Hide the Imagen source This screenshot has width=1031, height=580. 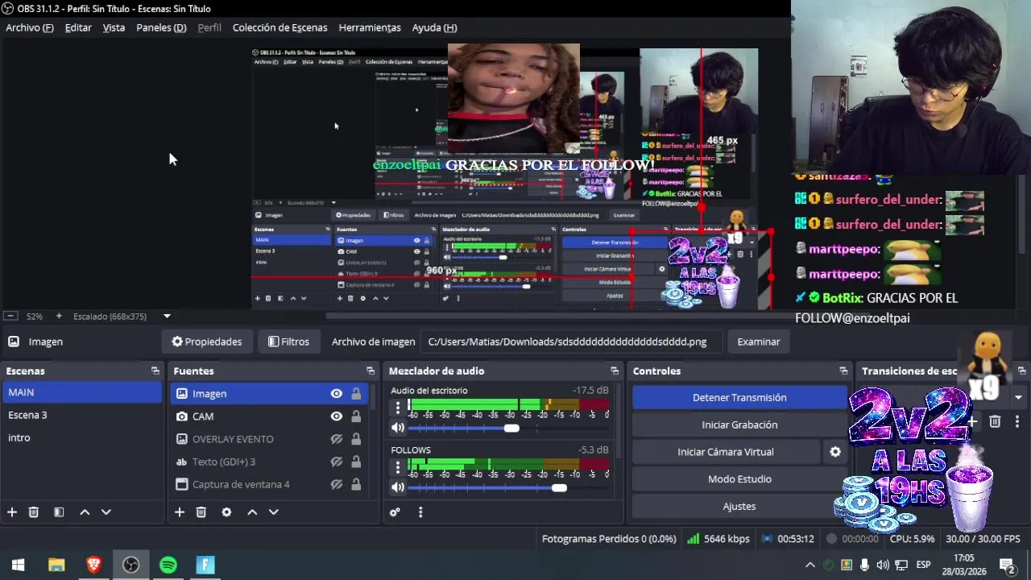coord(337,394)
